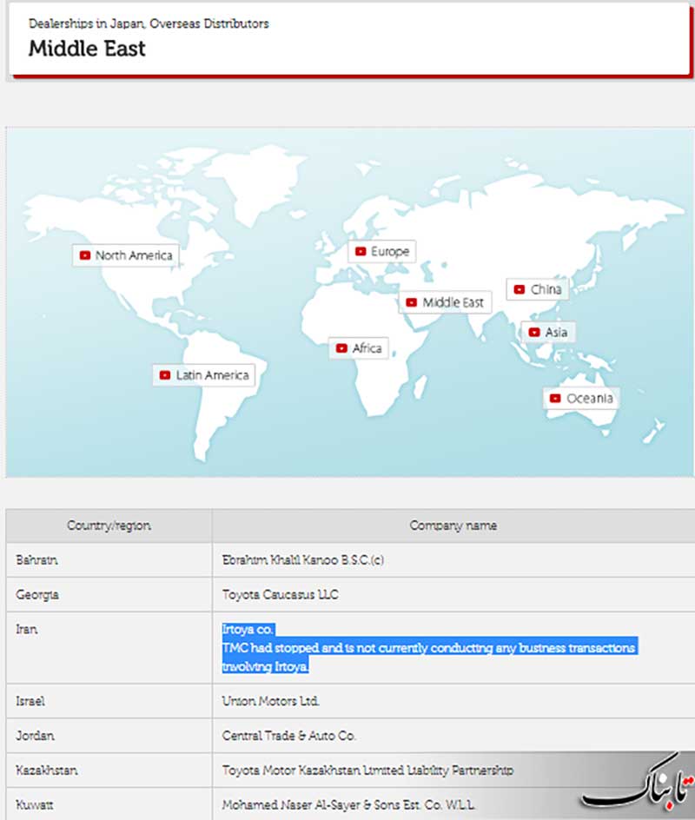
Task: Click Toyota Caucasus LLC company name
Action: click(x=280, y=595)
